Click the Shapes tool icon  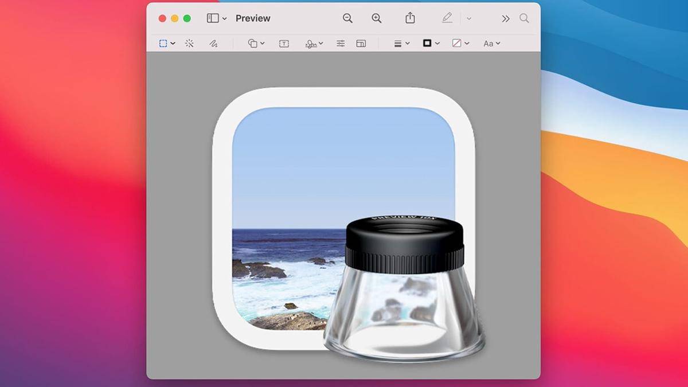253,44
